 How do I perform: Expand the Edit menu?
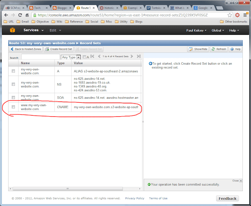(x=55, y=30)
